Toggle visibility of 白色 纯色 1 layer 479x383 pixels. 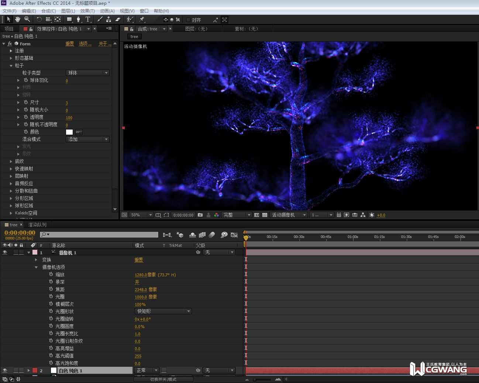pos(5,370)
